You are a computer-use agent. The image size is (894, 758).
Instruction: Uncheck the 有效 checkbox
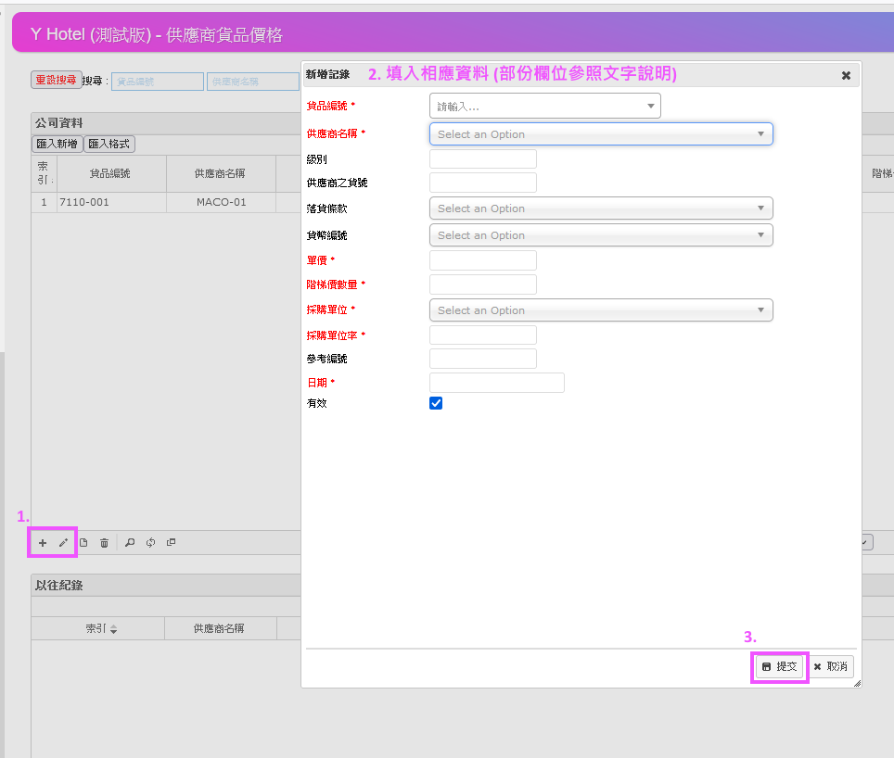(x=436, y=402)
